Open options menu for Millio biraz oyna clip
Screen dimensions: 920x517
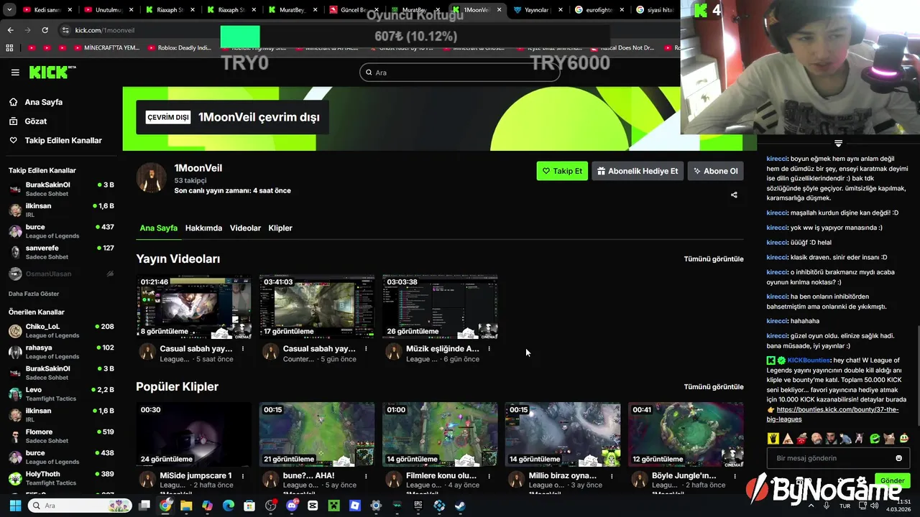pos(612,476)
